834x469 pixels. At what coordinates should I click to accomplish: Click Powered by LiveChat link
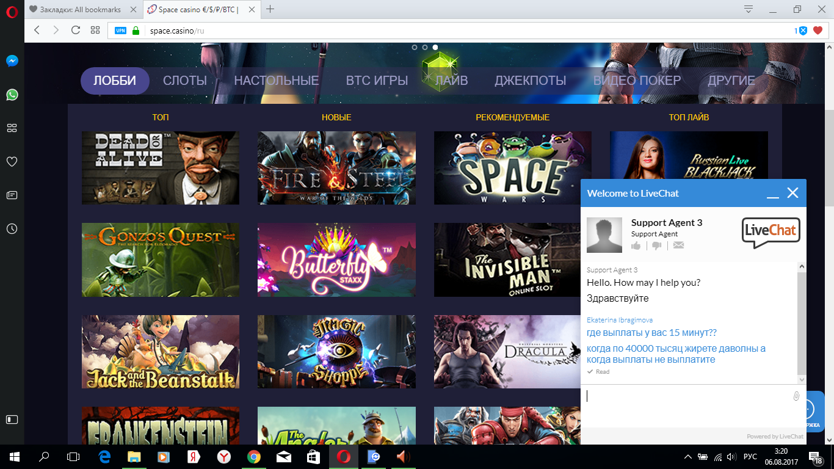[775, 437]
